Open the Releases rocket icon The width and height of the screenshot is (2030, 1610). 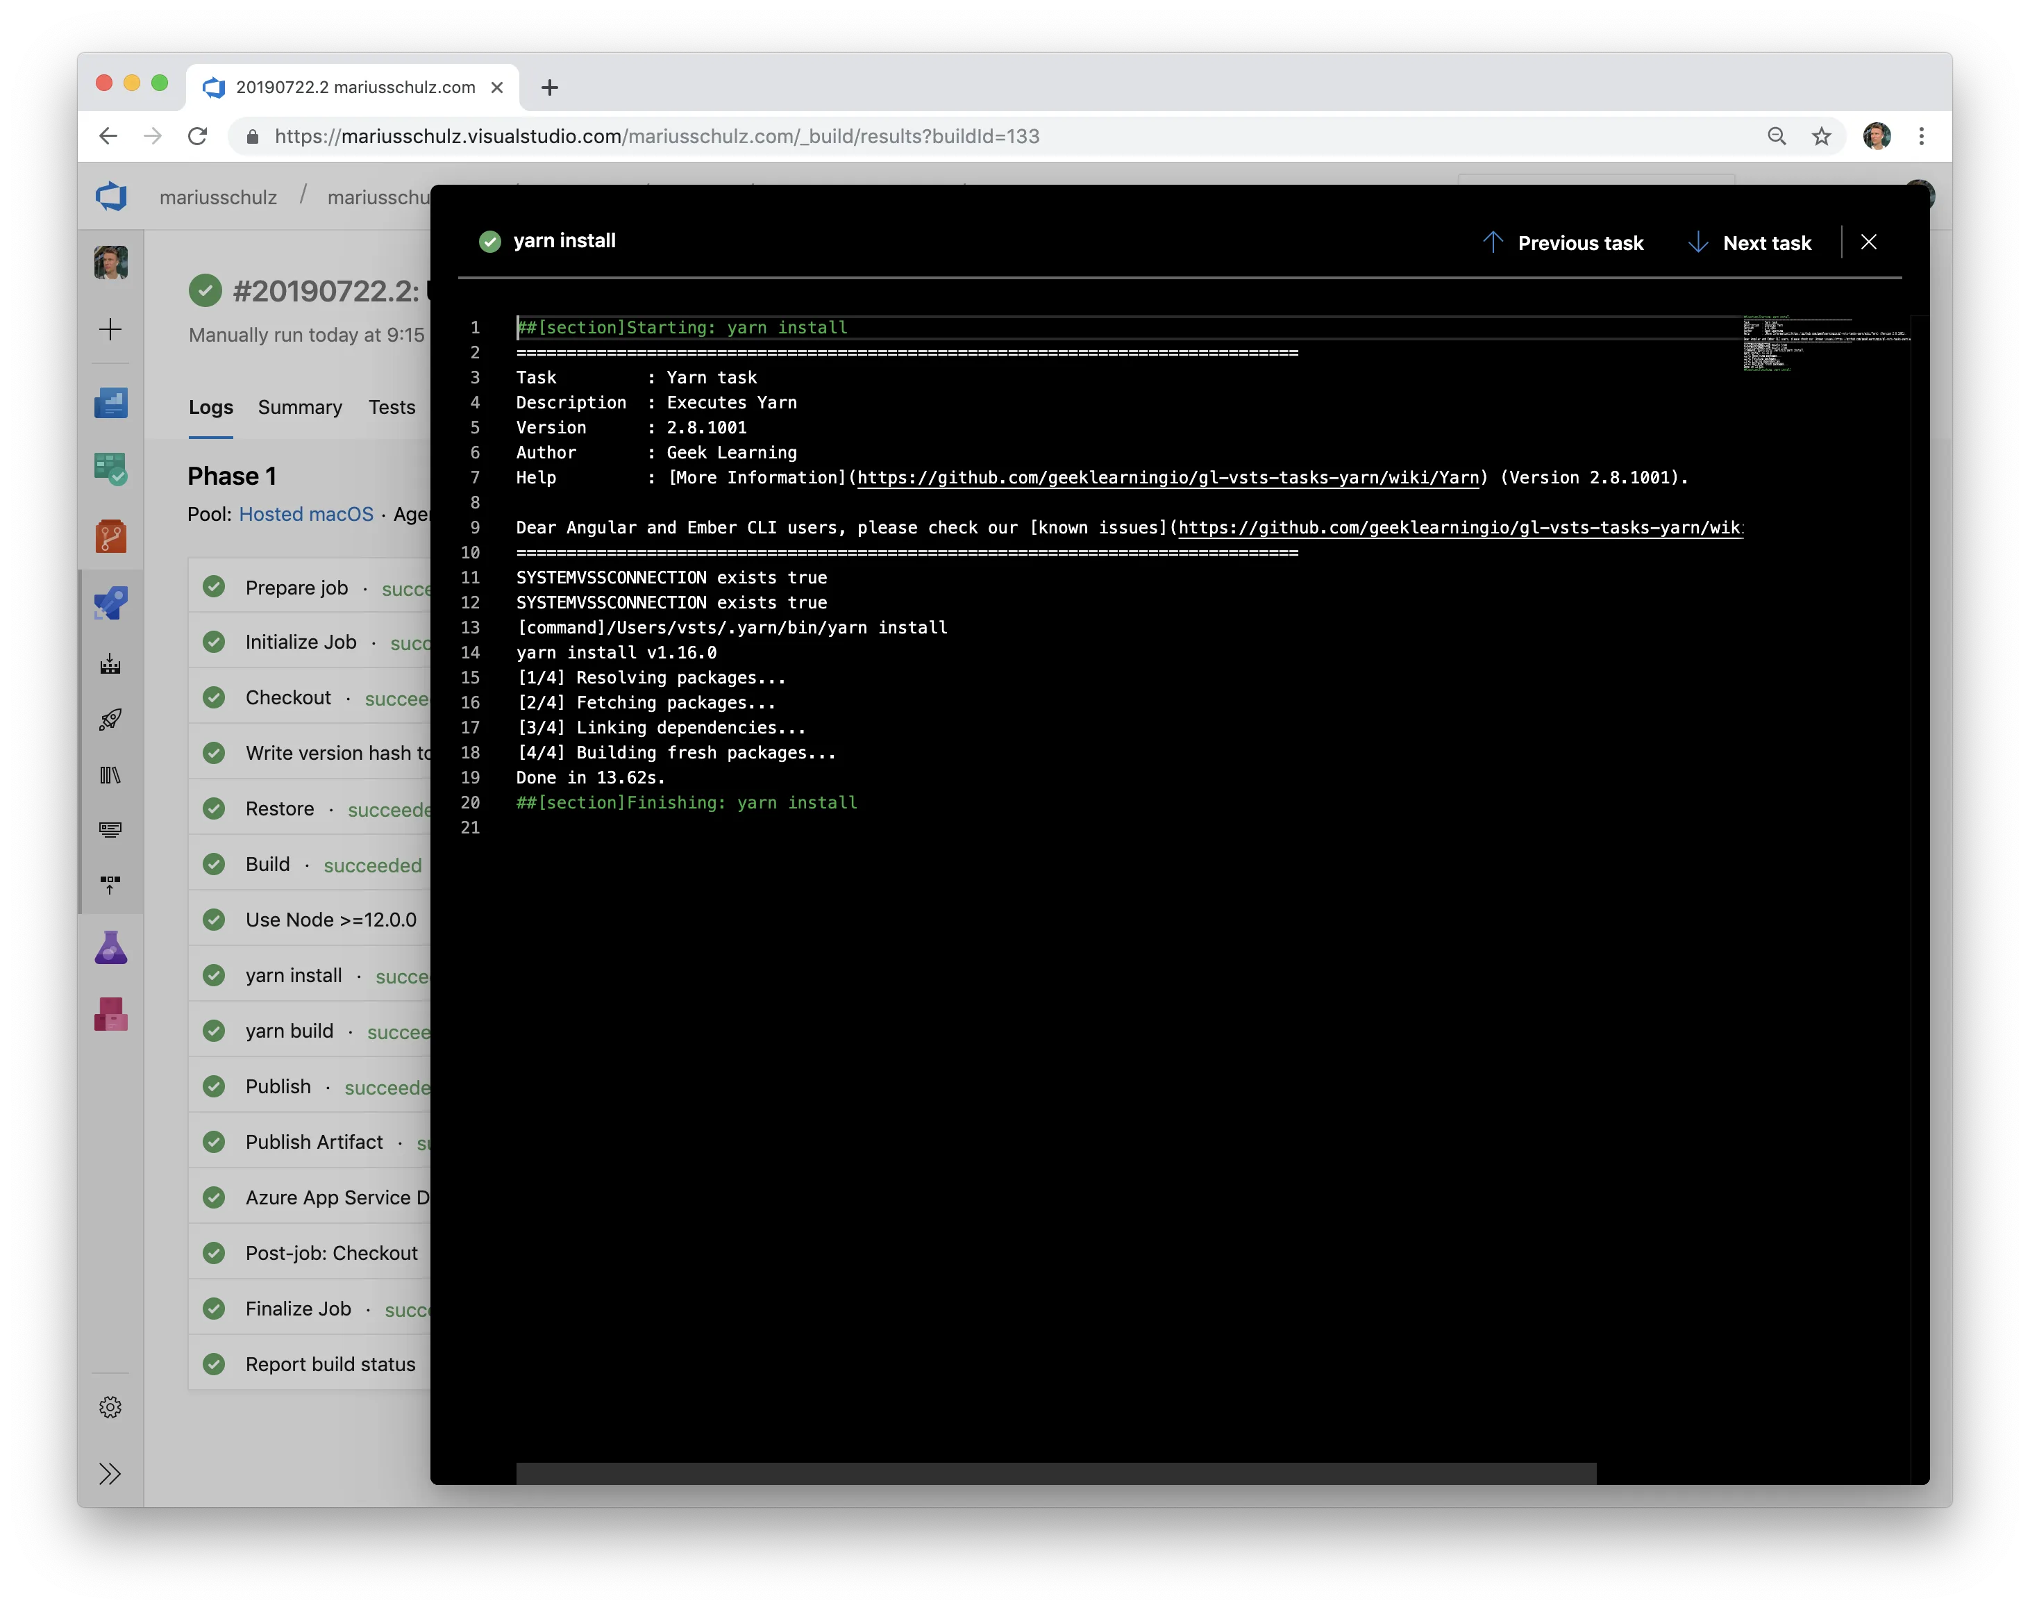click(111, 721)
